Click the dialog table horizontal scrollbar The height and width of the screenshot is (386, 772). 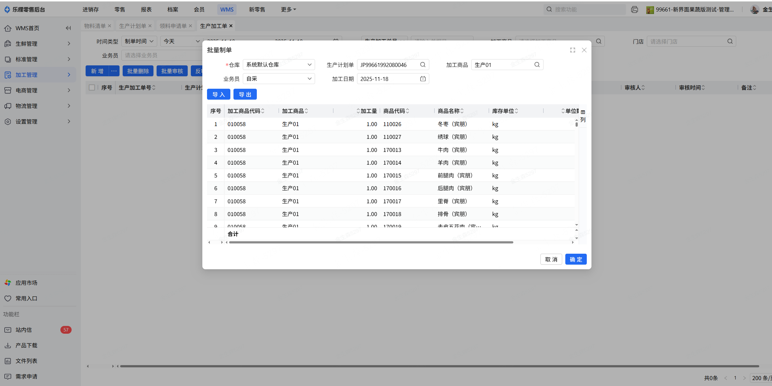pos(370,242)
